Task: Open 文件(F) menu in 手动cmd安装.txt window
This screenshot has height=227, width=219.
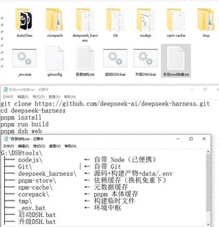Action: pyautogui.click(x=8, y=97)
